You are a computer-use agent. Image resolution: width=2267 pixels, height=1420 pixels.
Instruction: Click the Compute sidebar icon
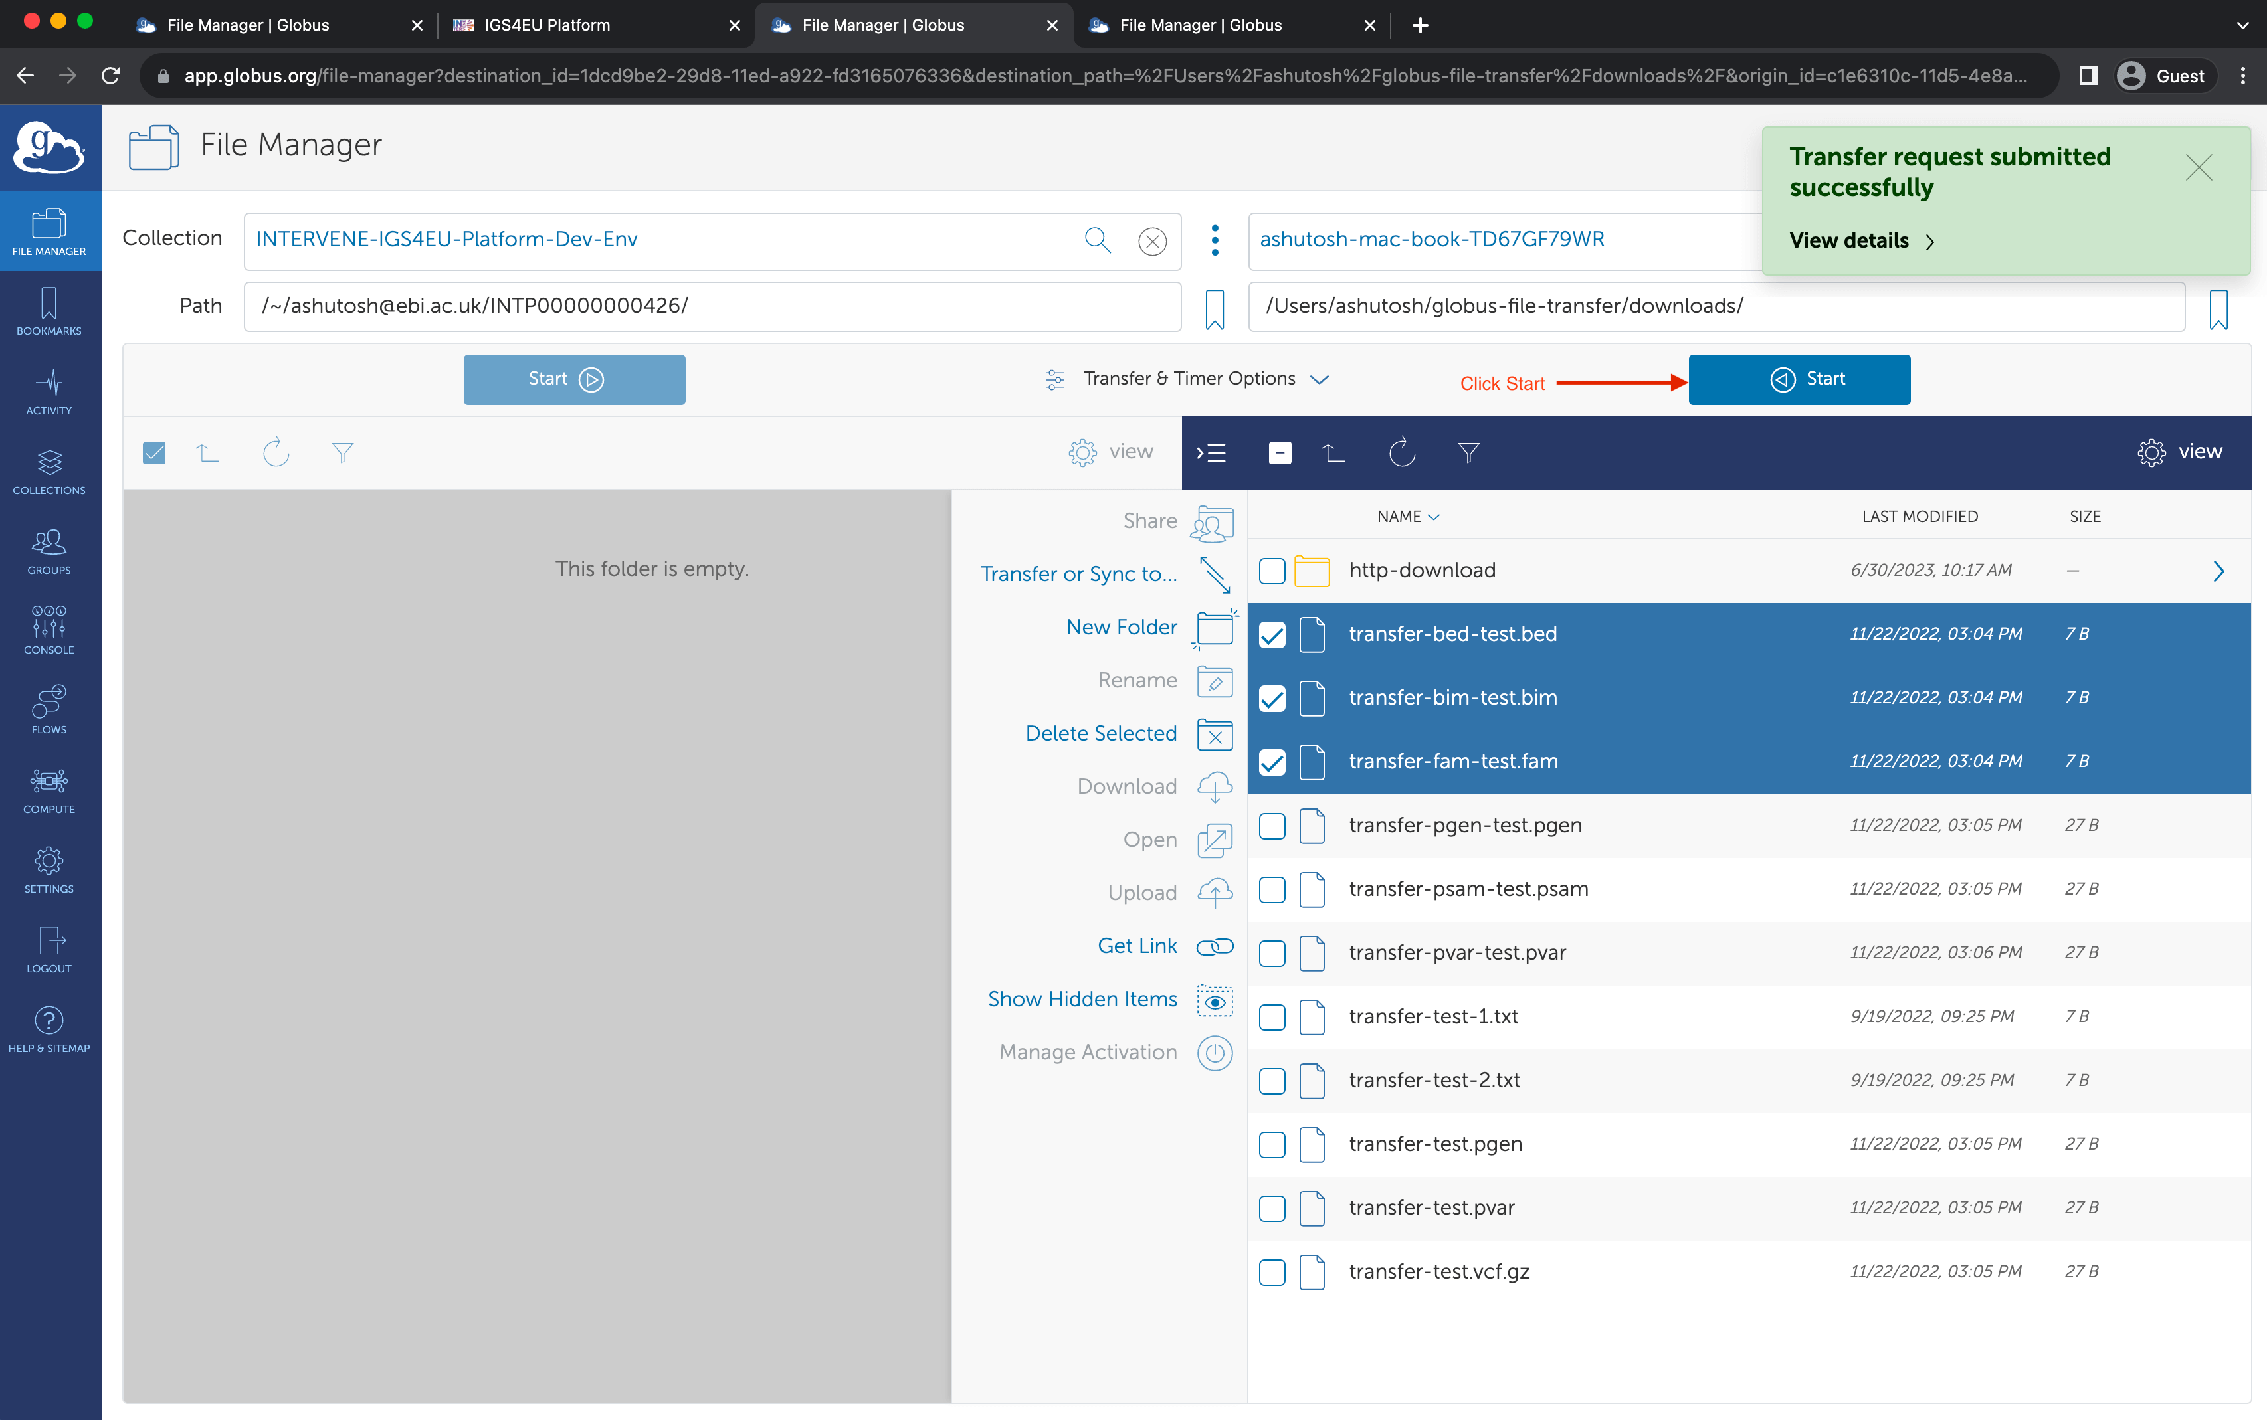(49, 790)
